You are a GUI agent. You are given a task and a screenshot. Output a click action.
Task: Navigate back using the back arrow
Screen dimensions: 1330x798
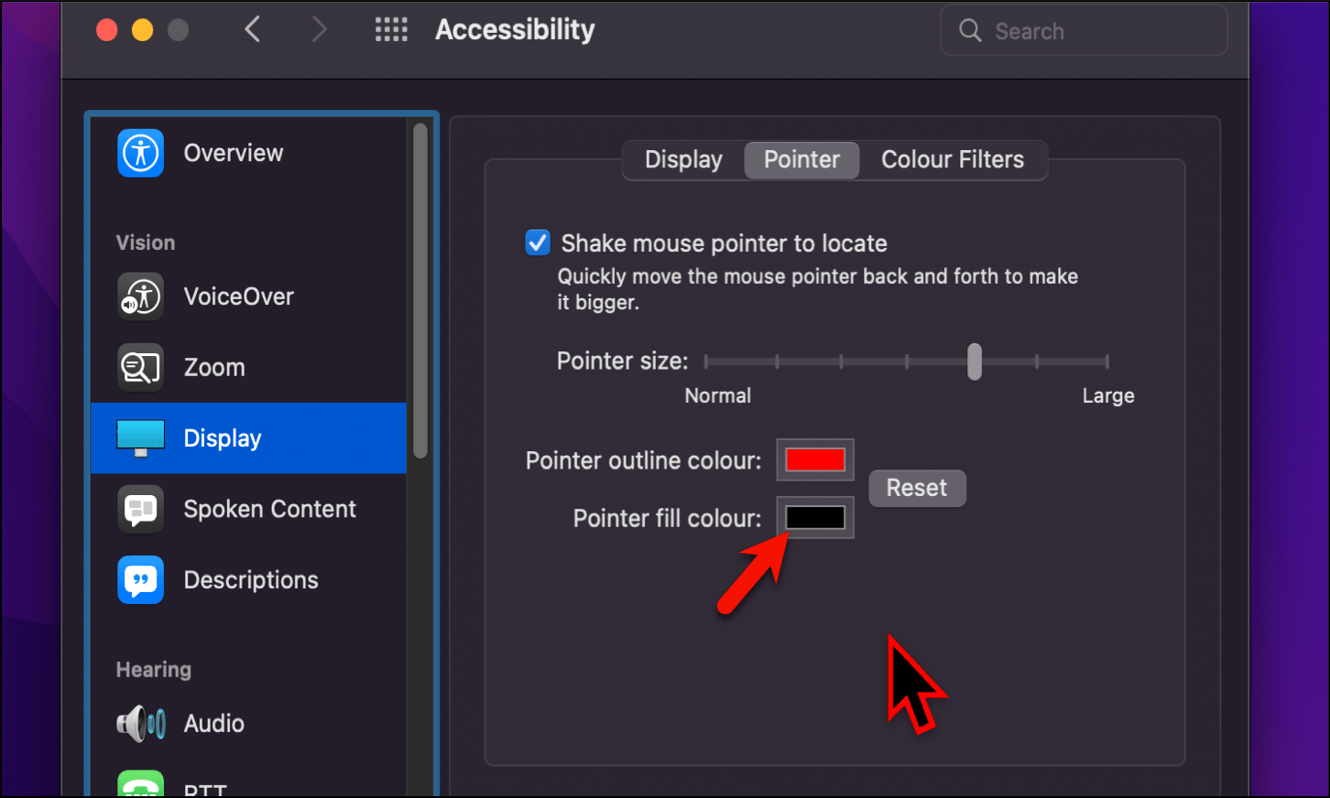click(x=253, y=28)
